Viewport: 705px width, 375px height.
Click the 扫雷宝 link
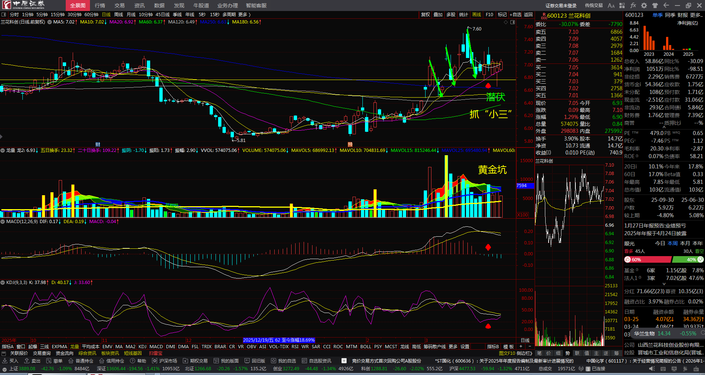pyautogui.click(x=156, y=353)
